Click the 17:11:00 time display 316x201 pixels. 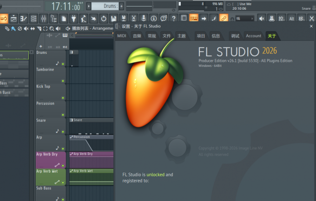pos(65,6)
